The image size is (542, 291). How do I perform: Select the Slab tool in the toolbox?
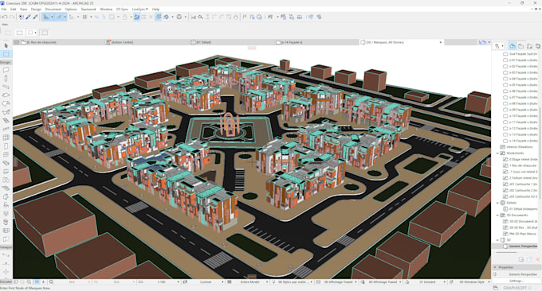(6, 95)
